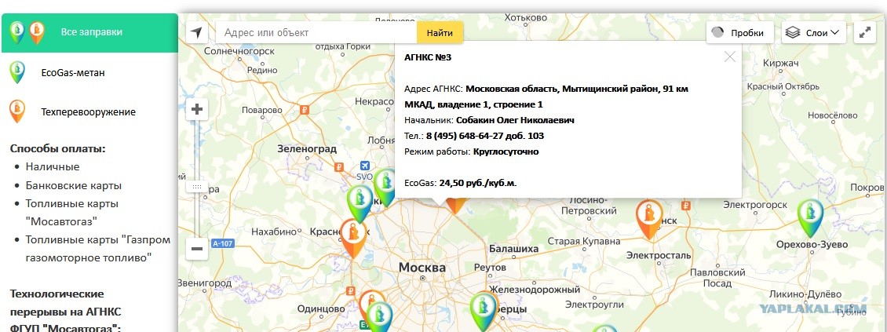The width and height of the screenshot is (887, 332).
Task: Click the orange station marker near Электросталь
Action: (649, 219)
